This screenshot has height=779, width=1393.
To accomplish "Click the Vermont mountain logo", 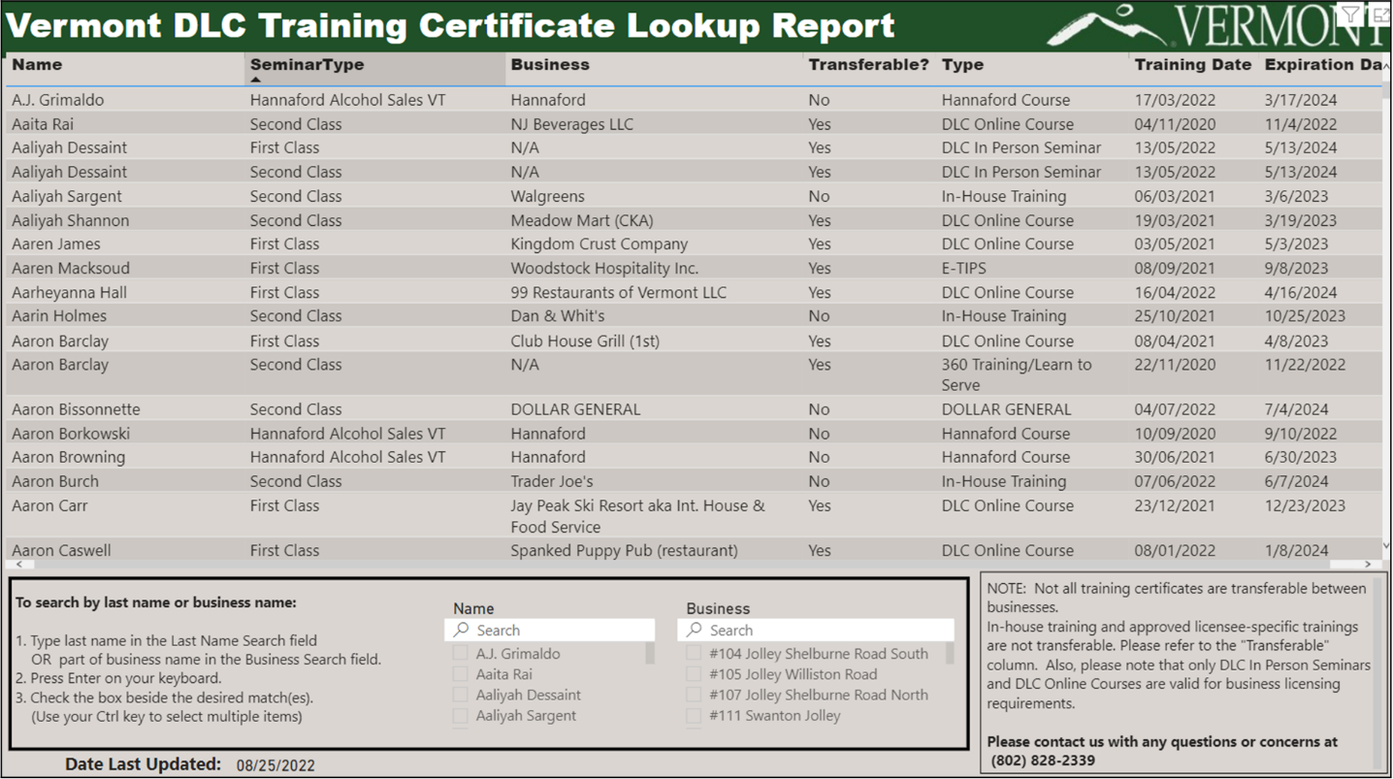I will click(1106, 25).
